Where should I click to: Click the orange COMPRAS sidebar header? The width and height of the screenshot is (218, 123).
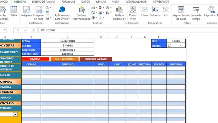[11, 82]
